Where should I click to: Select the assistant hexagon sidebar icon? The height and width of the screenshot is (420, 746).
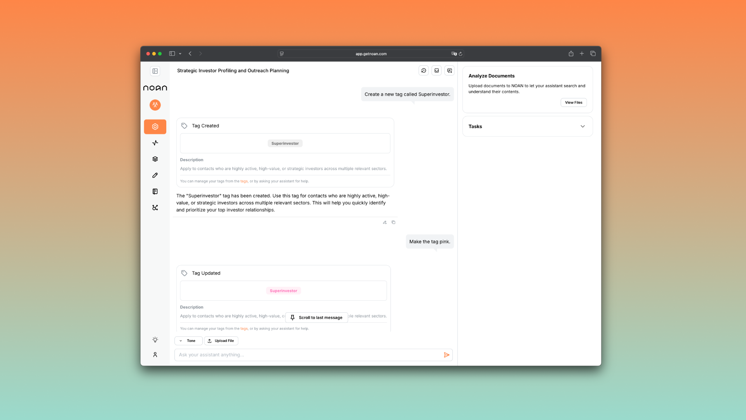[x=155, y=126]
